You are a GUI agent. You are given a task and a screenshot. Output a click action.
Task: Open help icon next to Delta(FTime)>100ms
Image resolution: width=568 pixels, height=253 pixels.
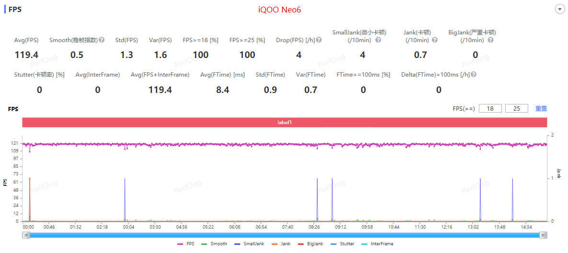coord(474,75)
